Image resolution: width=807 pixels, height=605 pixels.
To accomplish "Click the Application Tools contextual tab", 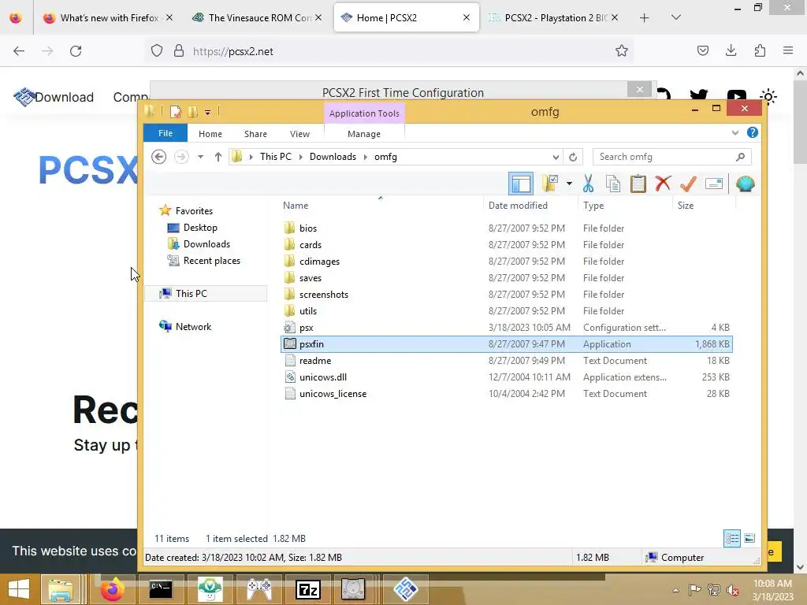I will (364, 113).
